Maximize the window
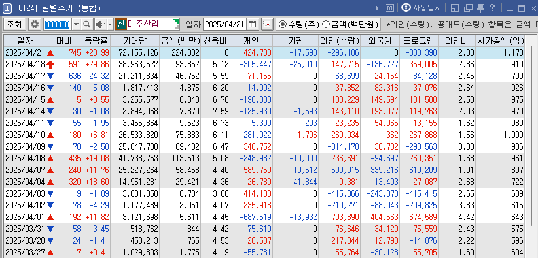Viewport: 538px width, 258px height. click(522, 8)
